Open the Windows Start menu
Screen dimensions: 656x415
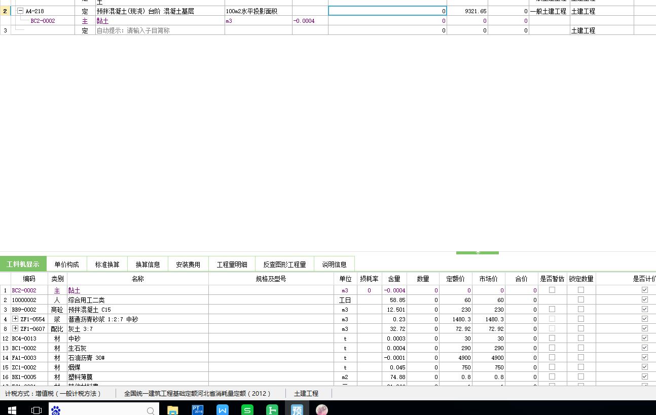pos(12,410)
